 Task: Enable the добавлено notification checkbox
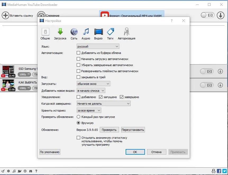(x=78, y=97)
